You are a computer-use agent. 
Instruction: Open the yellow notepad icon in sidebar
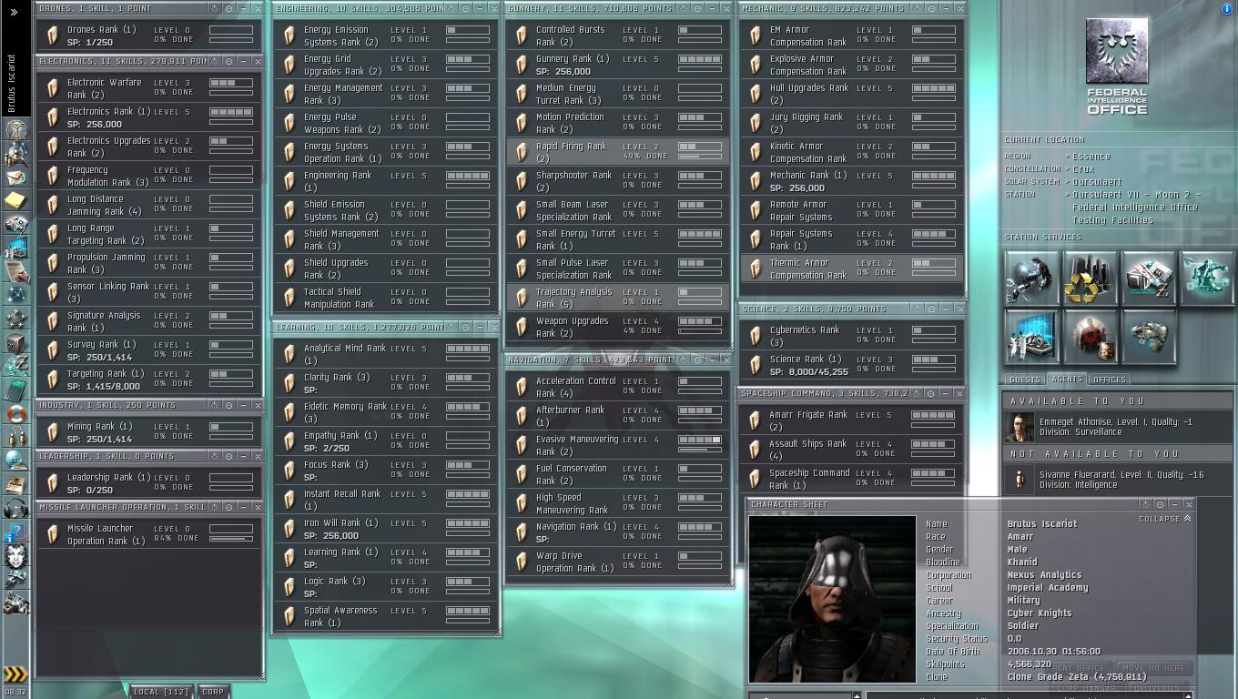click(16, 200)
